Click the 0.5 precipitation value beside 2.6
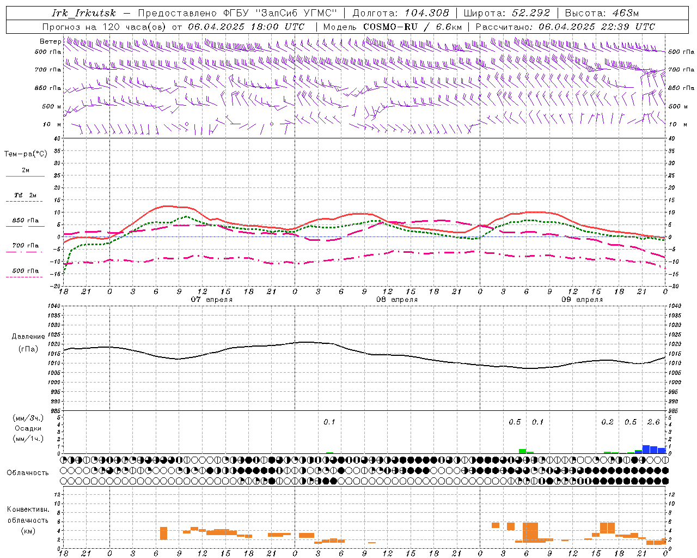Image resolution: width=697 pixels, height=558 pixels. 631,422
